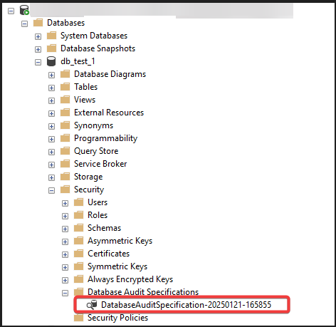Expand the Tables folder

(x=51, y=88)
